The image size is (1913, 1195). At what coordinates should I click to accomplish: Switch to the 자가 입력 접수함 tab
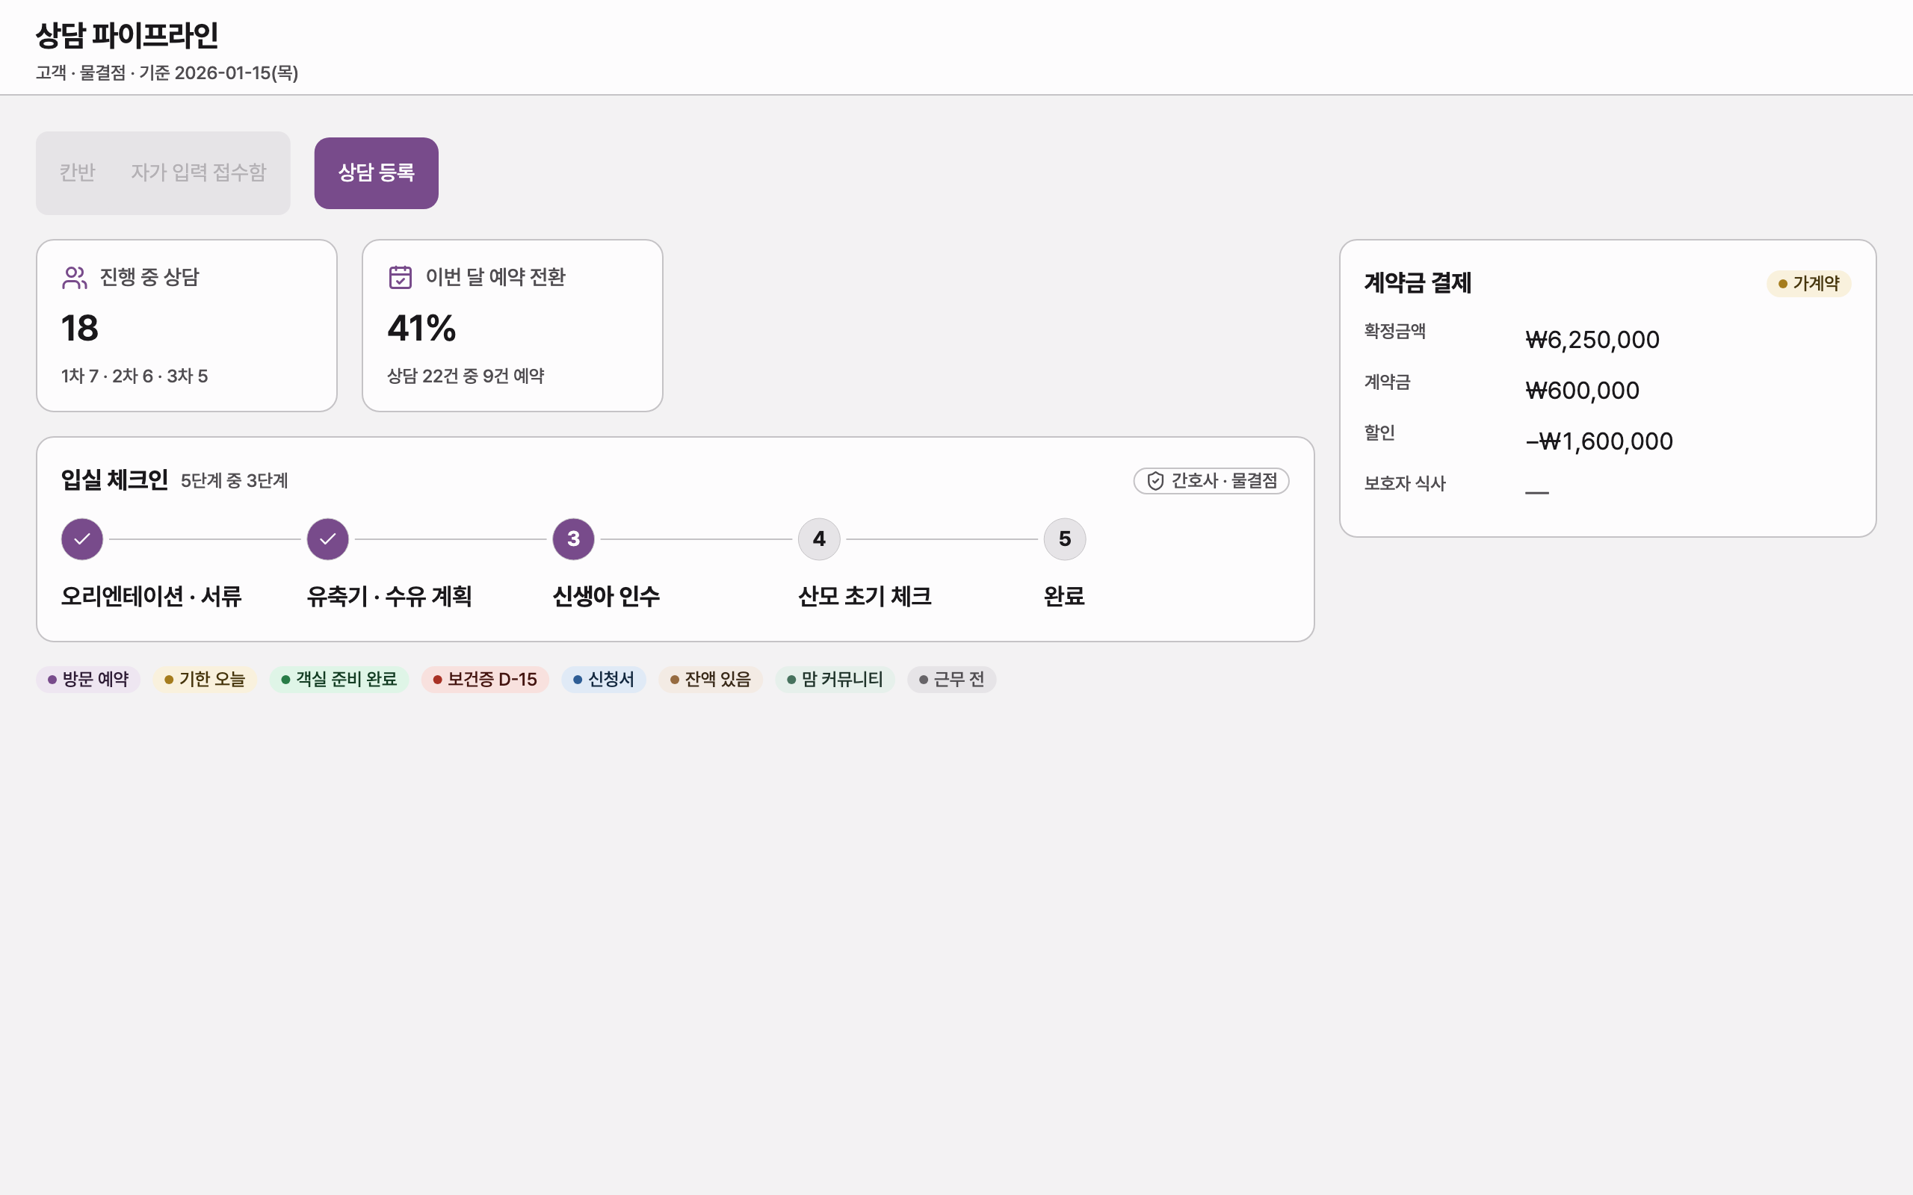tap(199, 173)
